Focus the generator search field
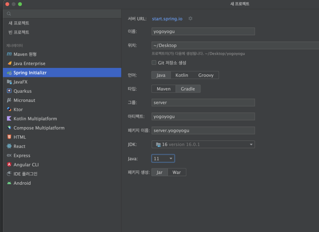This screenshot has height=232, width=319. click(62, 14)
